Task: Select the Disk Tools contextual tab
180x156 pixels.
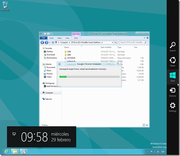Action: 76,34
